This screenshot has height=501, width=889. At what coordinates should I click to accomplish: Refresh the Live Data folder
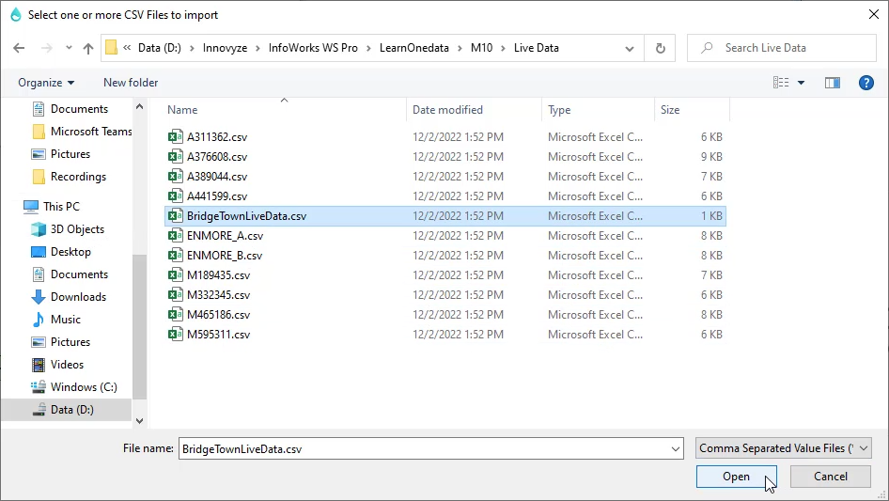pos(660,48)
